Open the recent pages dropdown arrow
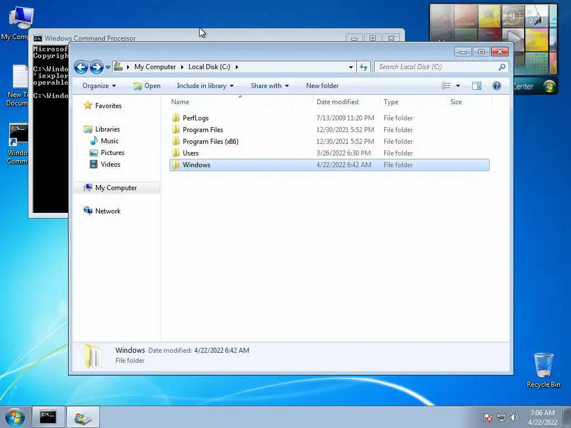This screenshot has width=571, height=428. (108, 67)
